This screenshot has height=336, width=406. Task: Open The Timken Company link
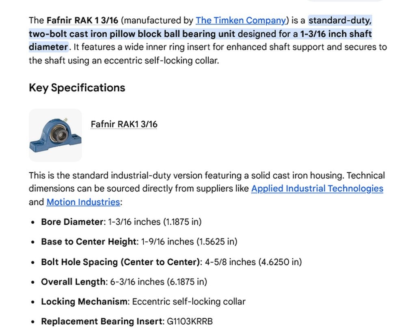pyautogui.click(x=241, y=20)
